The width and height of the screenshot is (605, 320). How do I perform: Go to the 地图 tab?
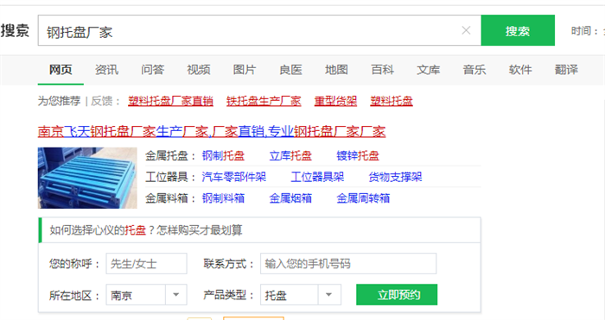tap(336, 70)
